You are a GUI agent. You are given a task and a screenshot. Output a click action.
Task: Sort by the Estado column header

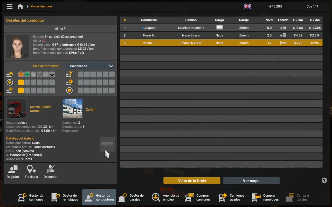(x=283, y=20)
